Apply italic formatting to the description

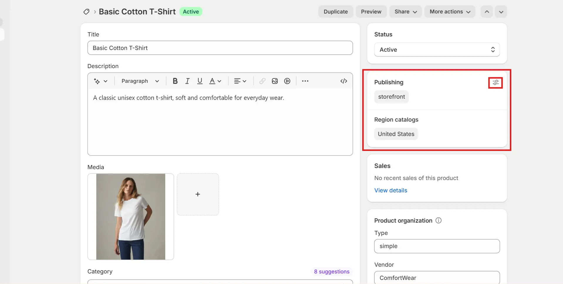(x=187, y=81)
